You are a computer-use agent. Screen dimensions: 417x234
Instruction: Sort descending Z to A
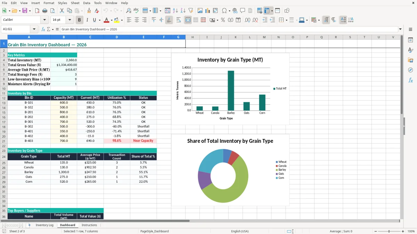point(183,11)
